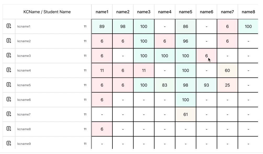The height and width of the screenshot is (154, 263).
Task: Click the add-note icon beside kcname7
Action: (x=9, y=114)
